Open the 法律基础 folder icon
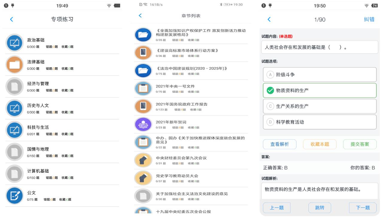This screenshot has width=382, height=217. click(14, 65)
